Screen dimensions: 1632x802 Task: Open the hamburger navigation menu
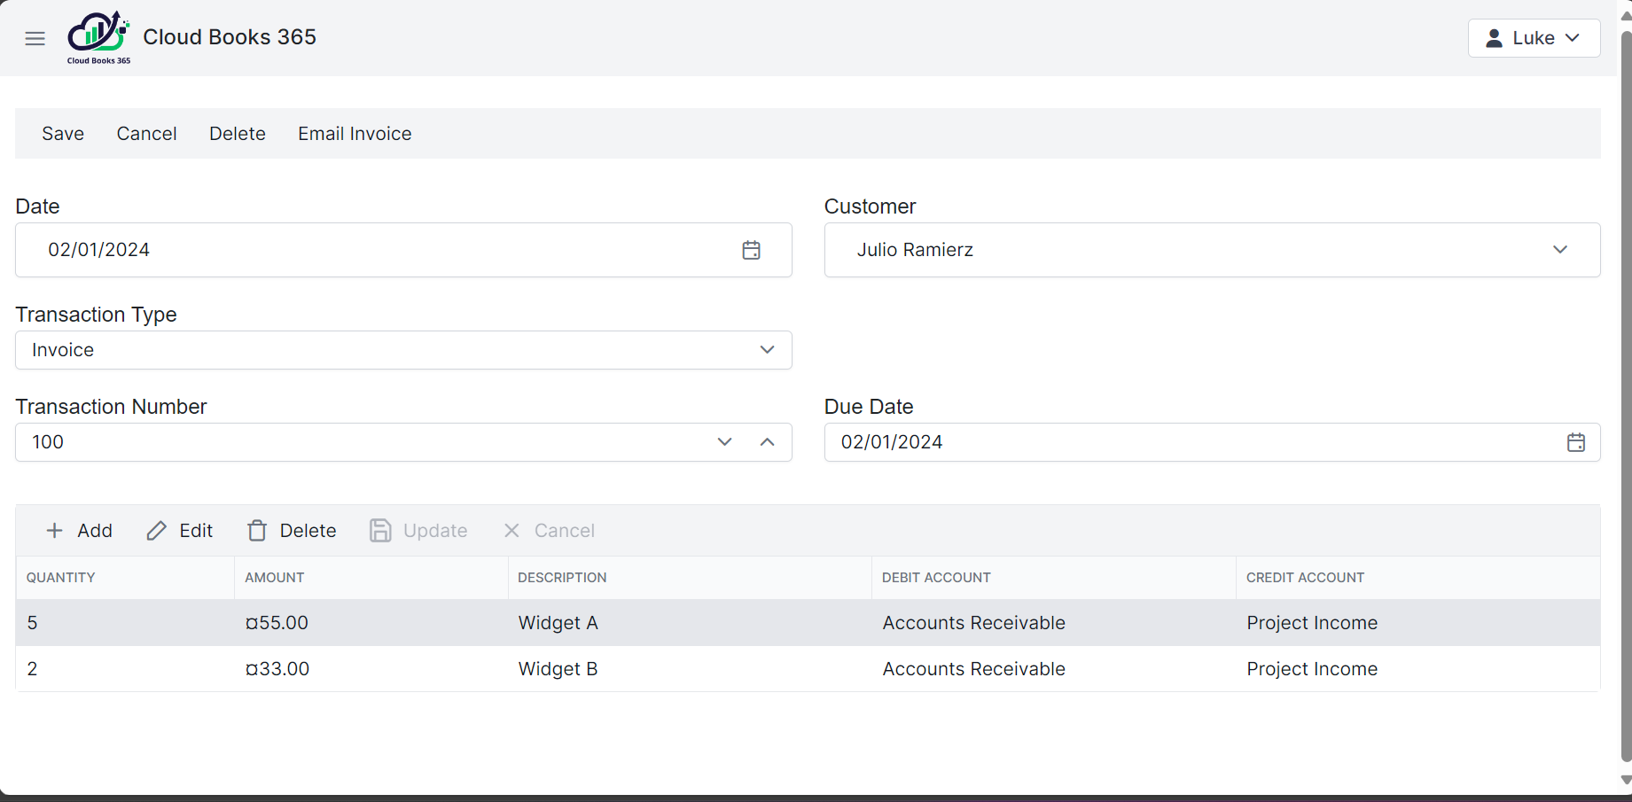35,38
